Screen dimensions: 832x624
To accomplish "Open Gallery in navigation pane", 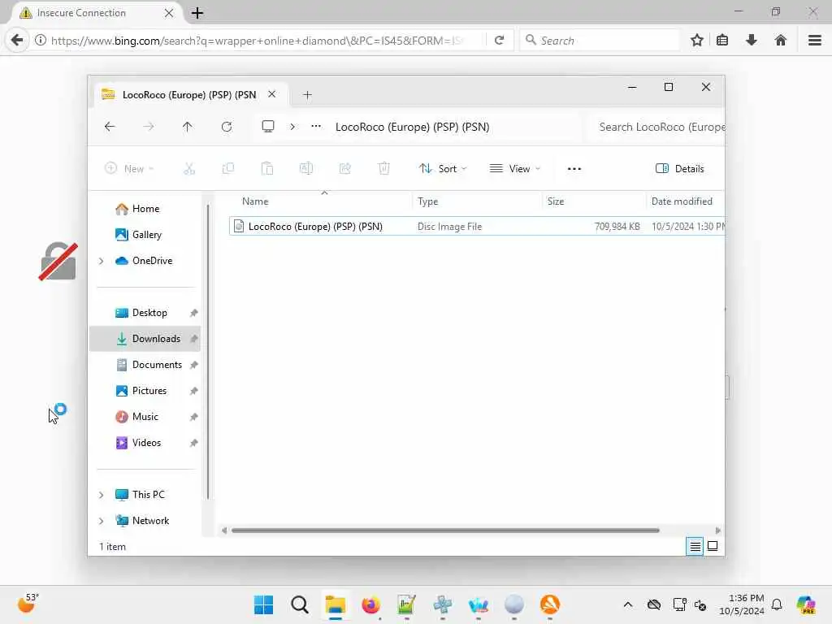I will (146, 235).
